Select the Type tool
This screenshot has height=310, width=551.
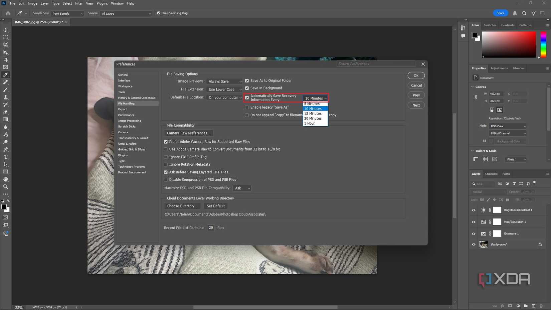pos(5,157)
